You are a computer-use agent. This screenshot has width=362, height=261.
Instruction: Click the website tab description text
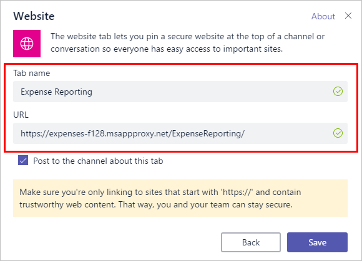click(187, 42)
